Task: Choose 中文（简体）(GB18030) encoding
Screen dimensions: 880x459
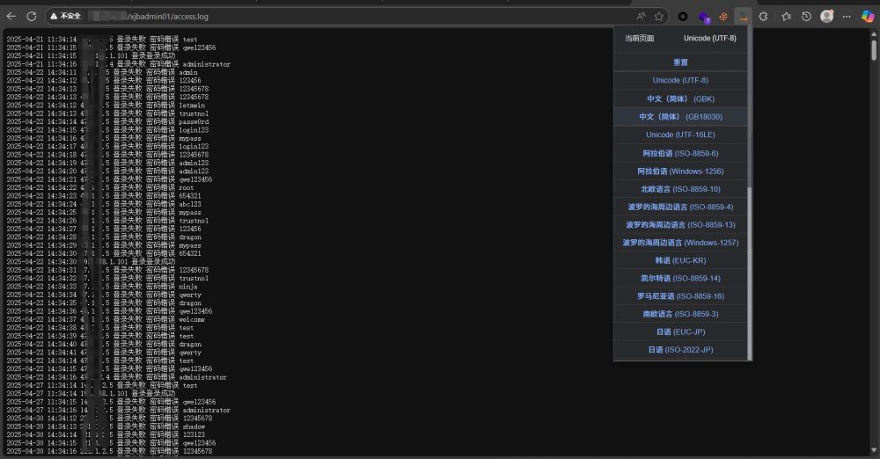Action: pos(680,116)
